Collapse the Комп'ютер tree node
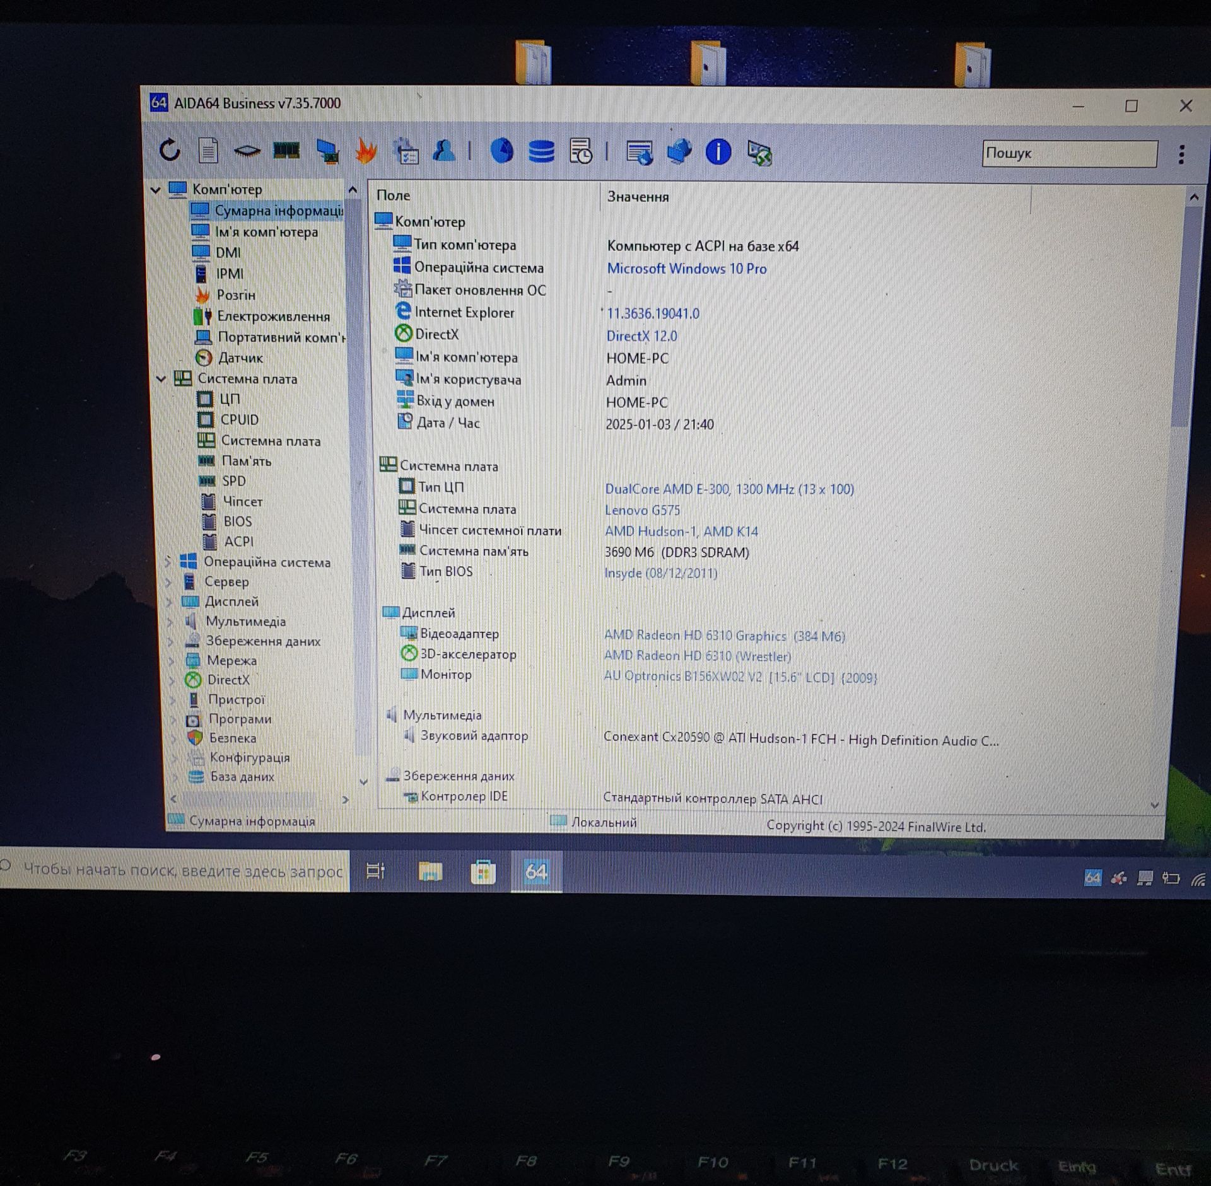This screenshot has width=1211, height=1186. (155, 189)
